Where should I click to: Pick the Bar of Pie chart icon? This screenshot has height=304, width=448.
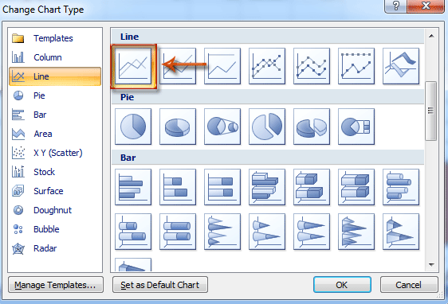pos(356,127)
